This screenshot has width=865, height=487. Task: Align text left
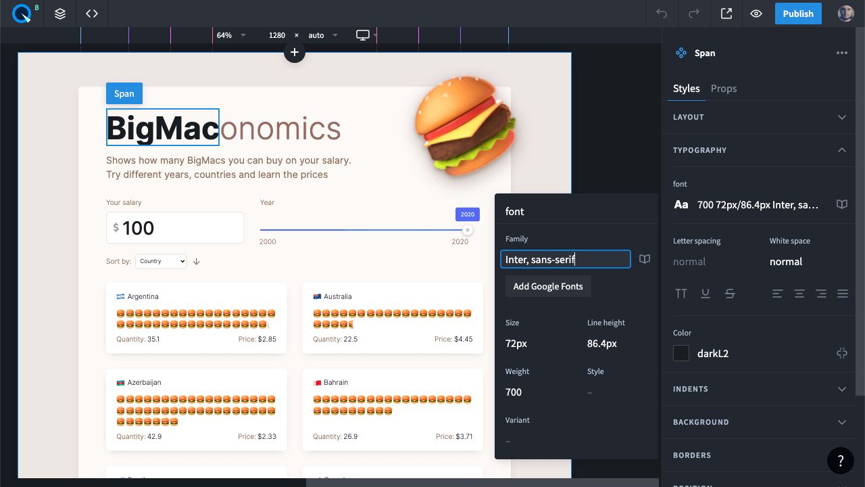coord(778,294)
